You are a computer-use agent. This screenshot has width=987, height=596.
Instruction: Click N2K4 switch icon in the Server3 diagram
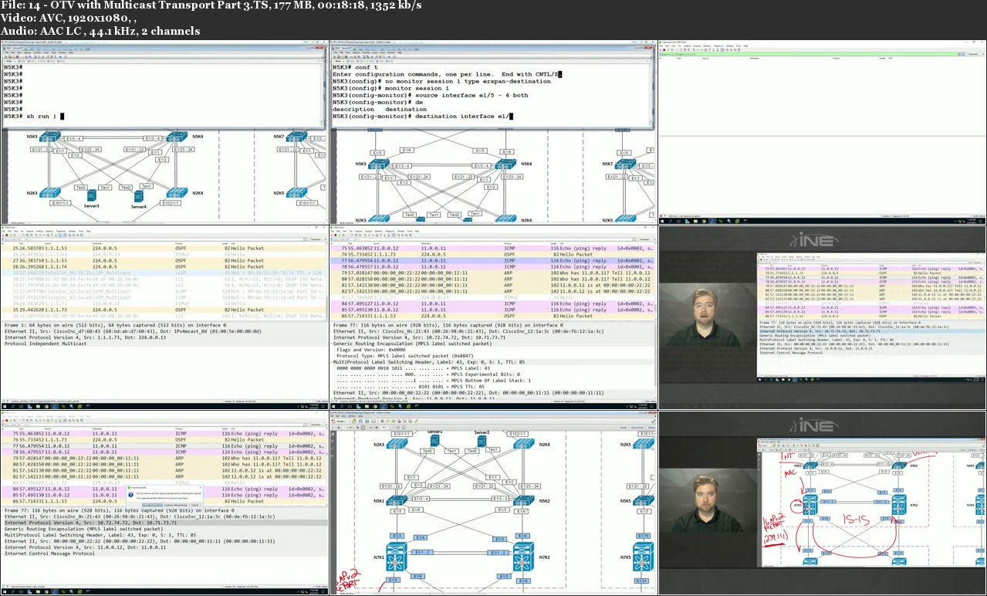(x=177, y=192)
